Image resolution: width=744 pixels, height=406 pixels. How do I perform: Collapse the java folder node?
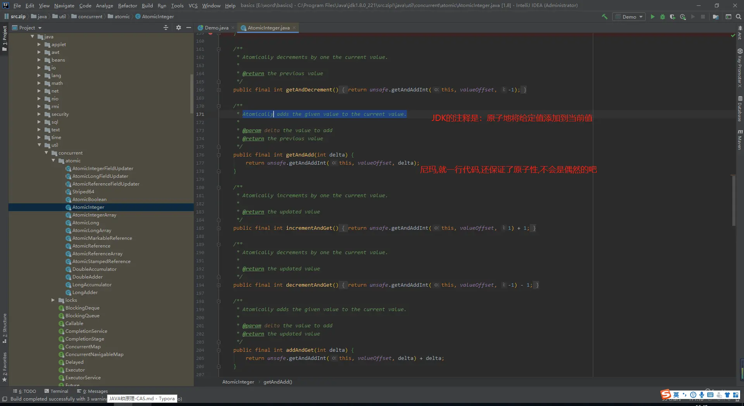click(33, 36)
